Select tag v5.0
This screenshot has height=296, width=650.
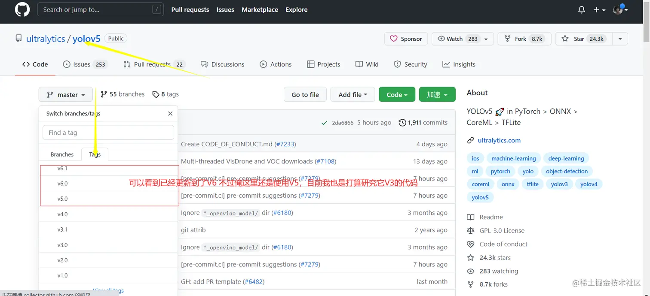[108, 199]
